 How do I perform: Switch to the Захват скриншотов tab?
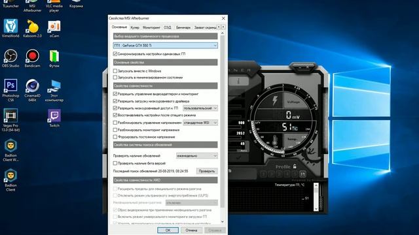point(205,27)
